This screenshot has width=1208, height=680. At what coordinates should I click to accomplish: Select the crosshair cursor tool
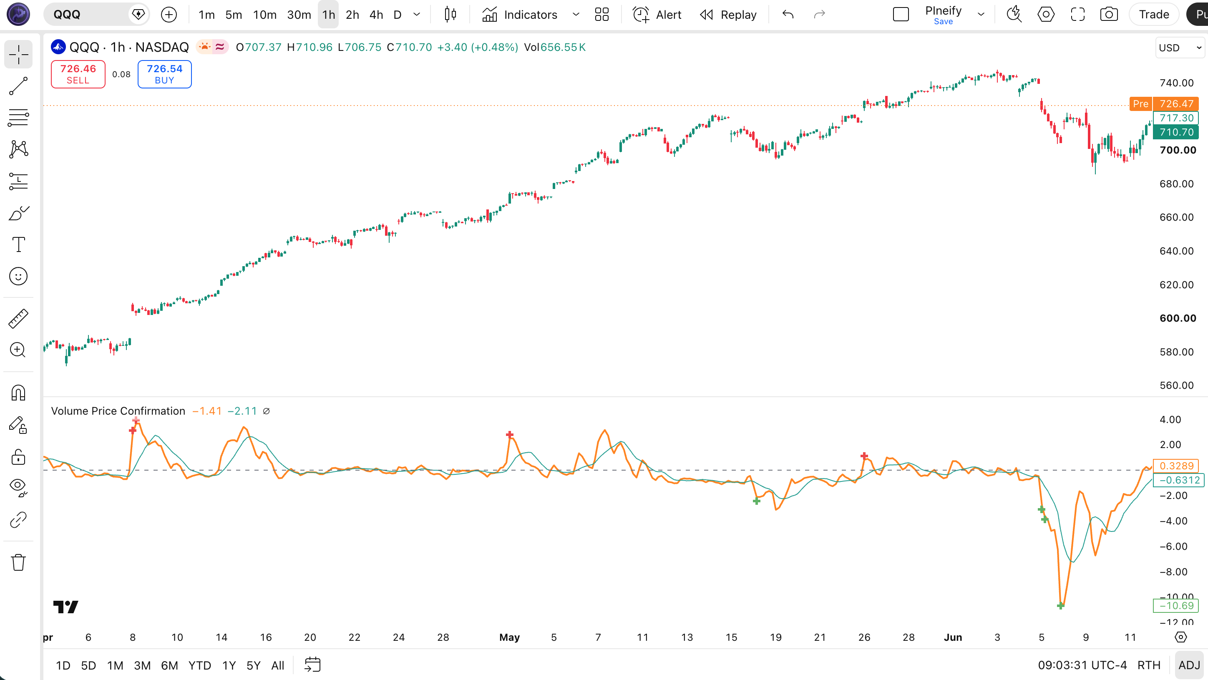(18, 54)
